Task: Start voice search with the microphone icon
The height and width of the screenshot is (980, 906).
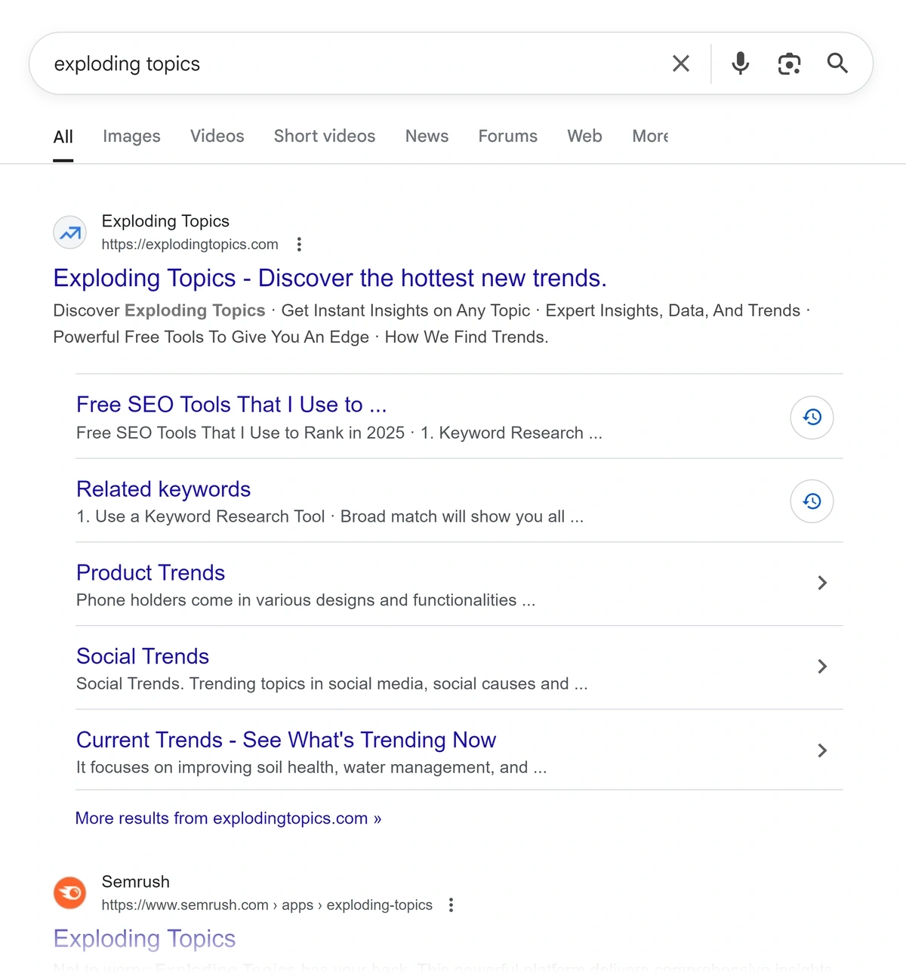Action: coord(741,63)
